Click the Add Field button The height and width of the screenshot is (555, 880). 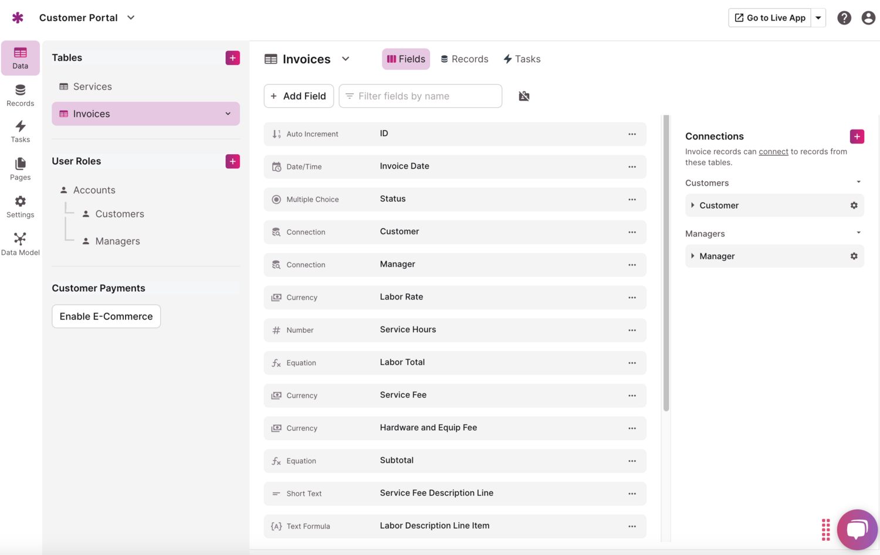pos(299,96)
